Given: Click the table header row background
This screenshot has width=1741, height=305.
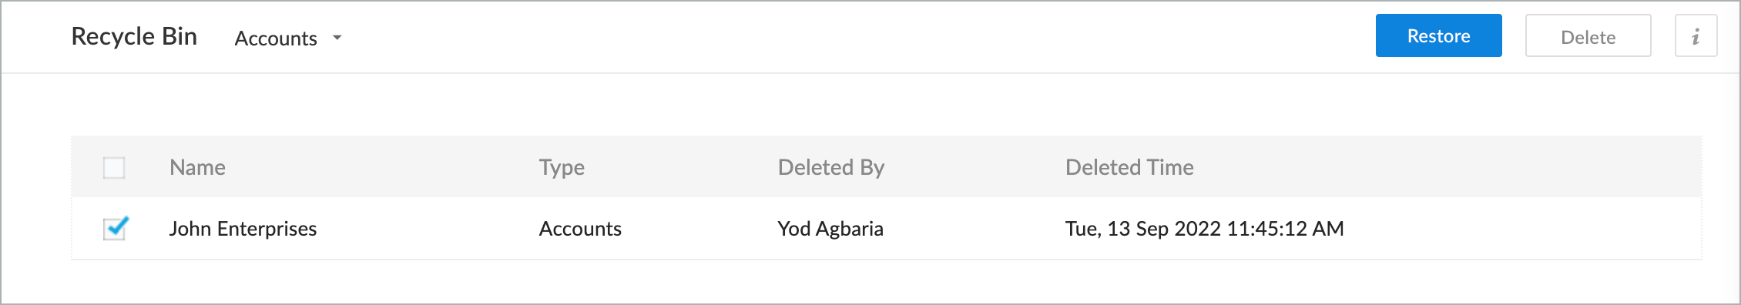Looking at the screenshot, I should click(x=886, y=167).
